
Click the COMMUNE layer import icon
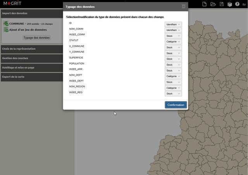coord(6,24)
